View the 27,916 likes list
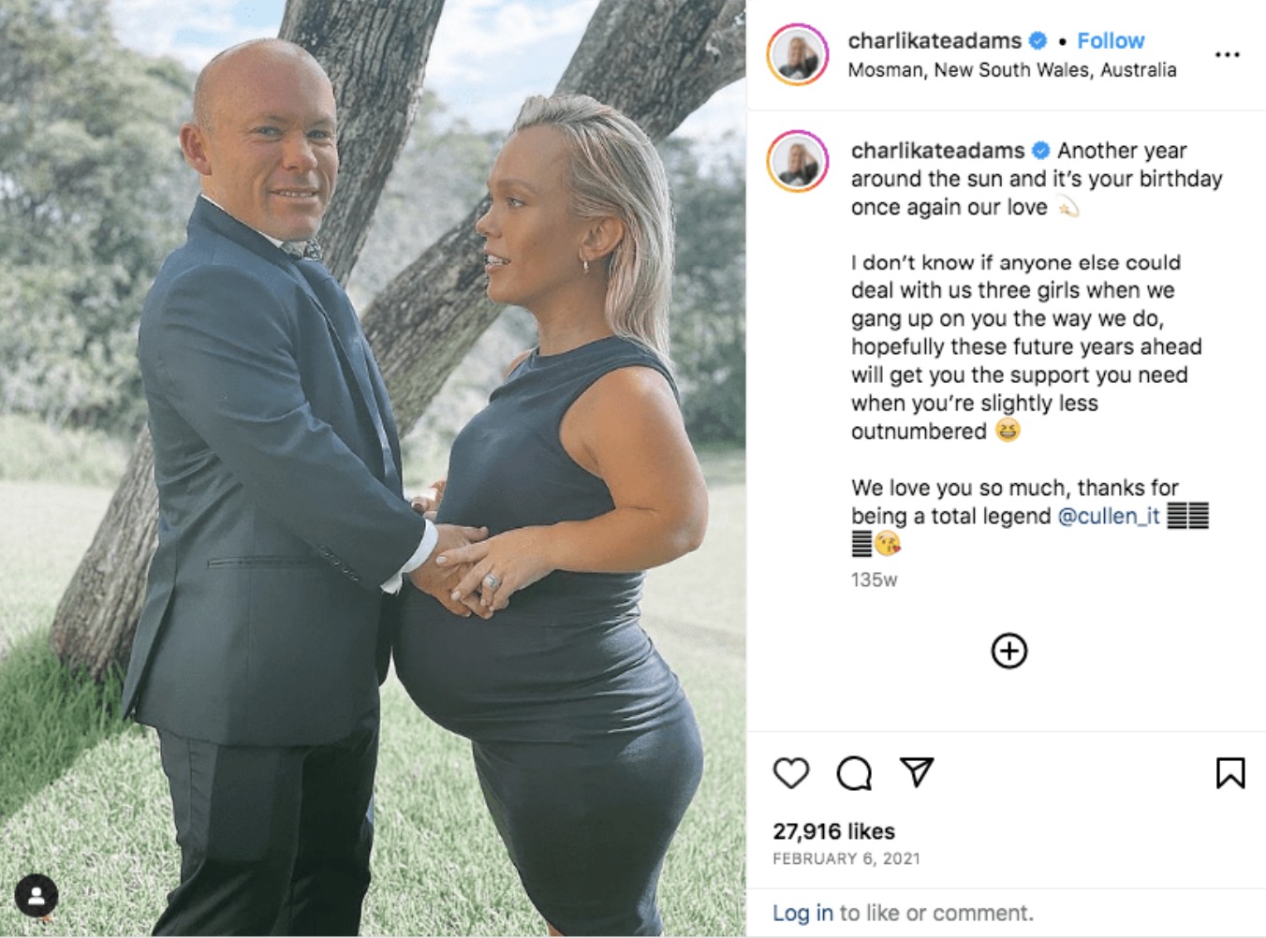Viewport: 1266px width, 938px height. click(833, 831)
